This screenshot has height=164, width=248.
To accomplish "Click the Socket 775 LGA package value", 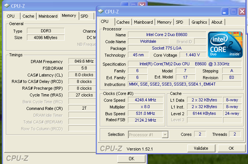I will pos(167,48).
